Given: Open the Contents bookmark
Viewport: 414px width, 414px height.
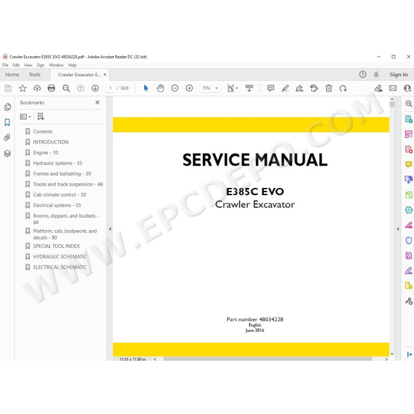Looking at the screenshot, I should point(43,131).
